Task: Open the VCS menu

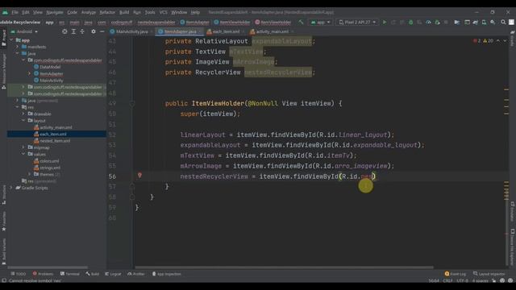Action: click(163, 12)
